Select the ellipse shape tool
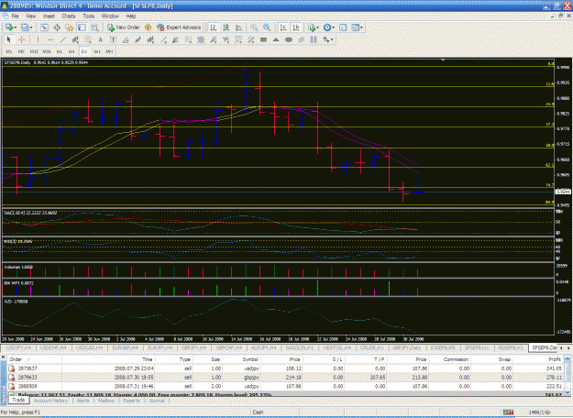The height and width of the screenshot is (418, 573). (x=288, y=39)
